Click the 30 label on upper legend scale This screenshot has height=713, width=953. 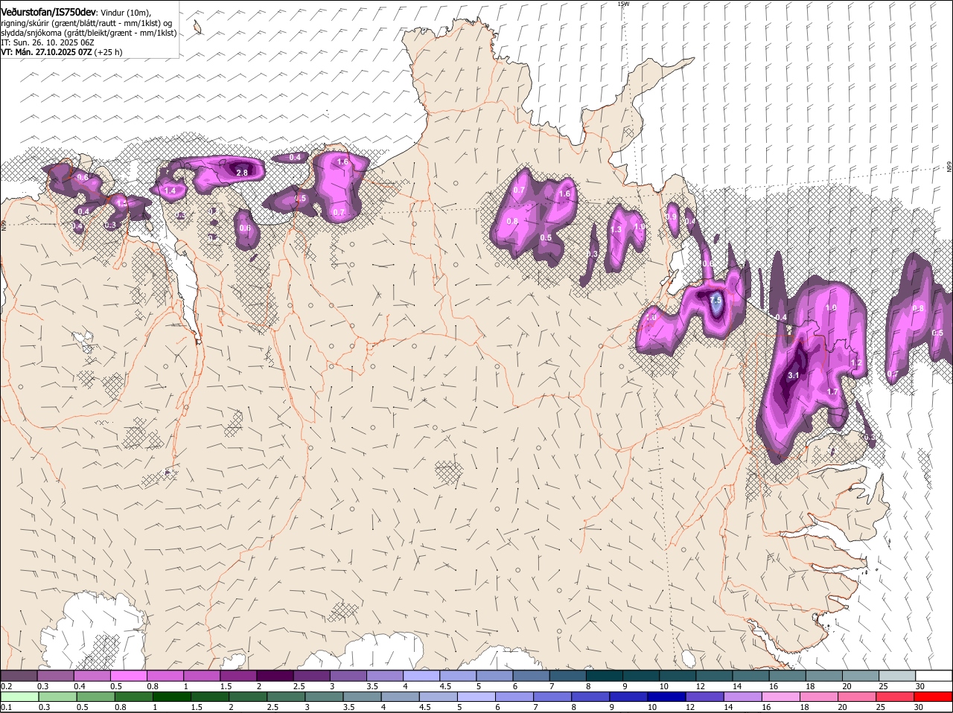point(920,685)
